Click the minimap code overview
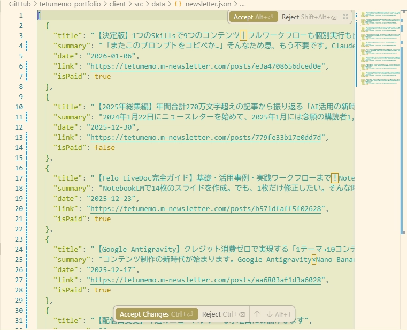The image size is (407, 330). point(380,48)
